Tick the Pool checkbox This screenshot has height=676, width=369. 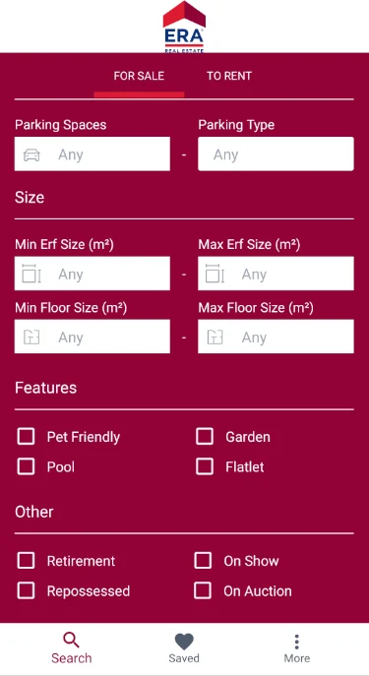pyautogui.click(x=26, y=466)
